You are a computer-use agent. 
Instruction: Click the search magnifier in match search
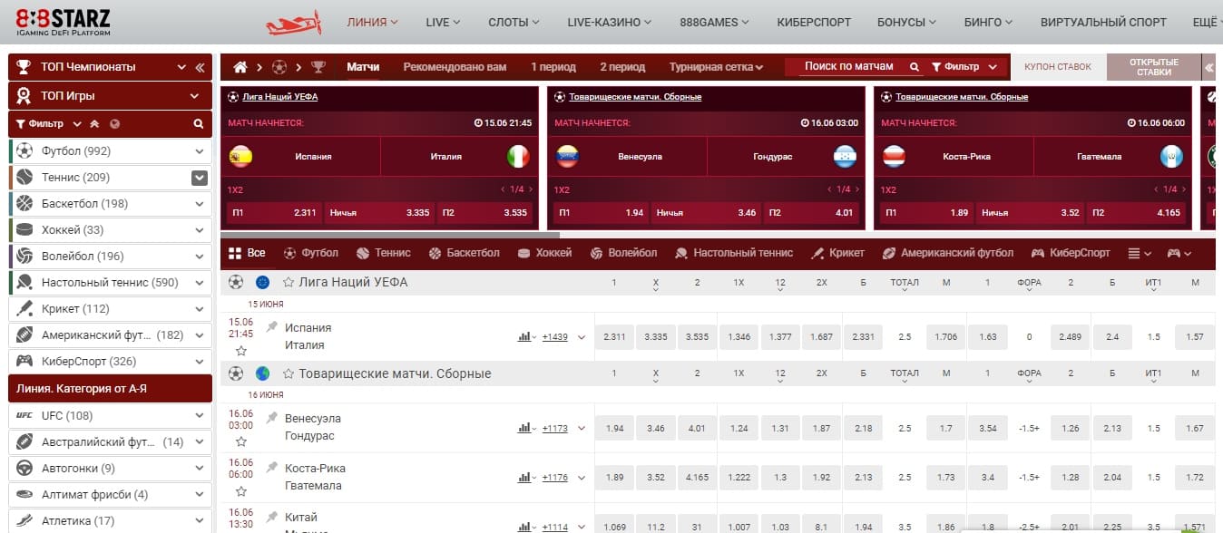pos(915,67)
